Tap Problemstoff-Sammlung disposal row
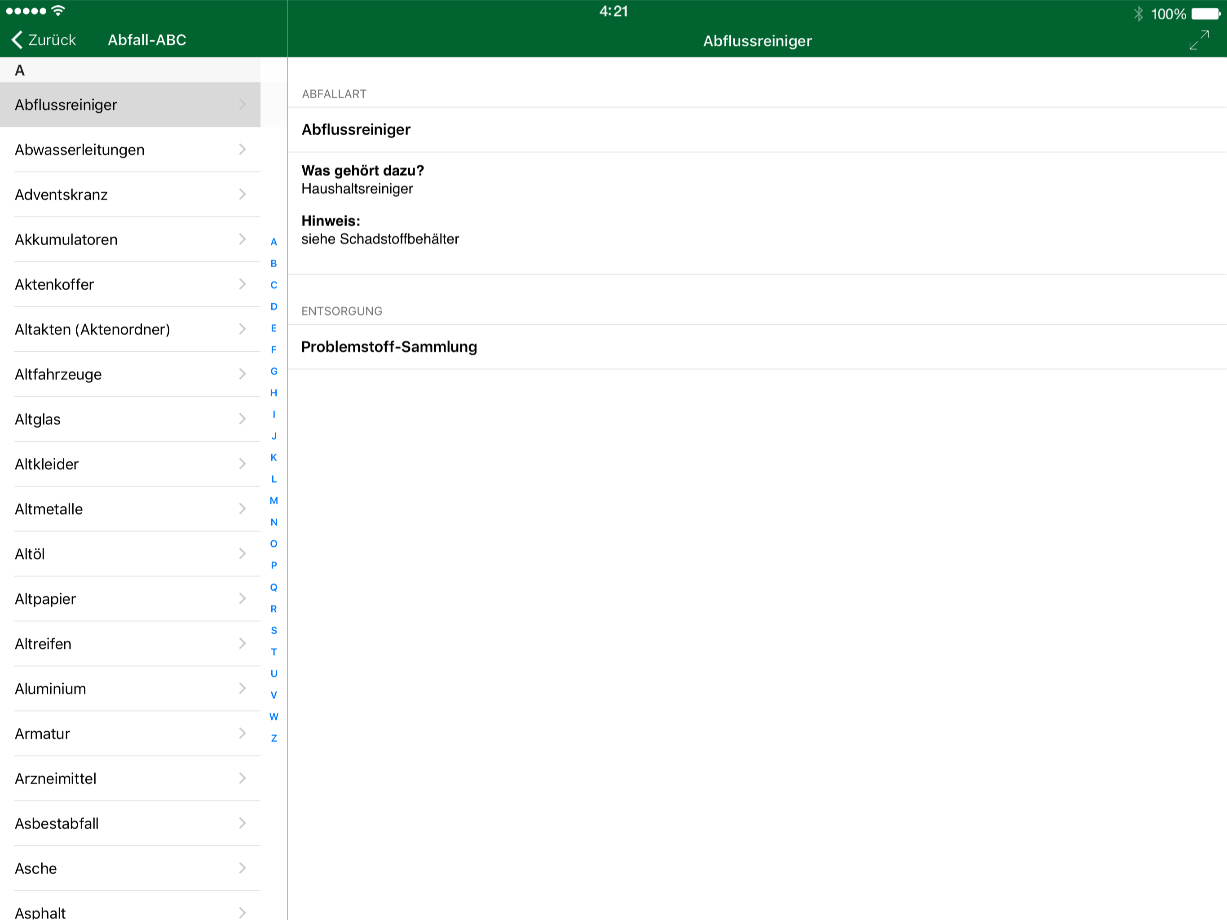This screenshot has width=1227, height=920. [757, 347]
